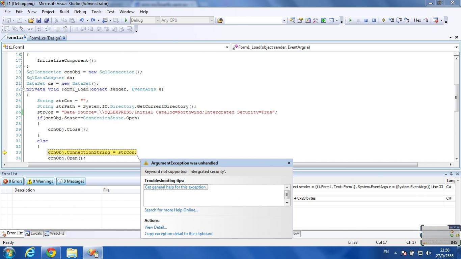Click the Find in Files icon

pyautogui.click(x=220, y=20)
